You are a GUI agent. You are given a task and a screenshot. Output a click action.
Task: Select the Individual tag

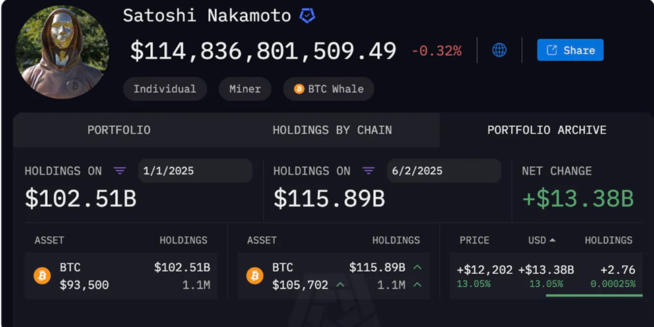tap(165, 89)
